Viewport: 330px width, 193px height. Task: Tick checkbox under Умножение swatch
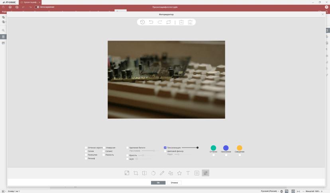point(226,155)
